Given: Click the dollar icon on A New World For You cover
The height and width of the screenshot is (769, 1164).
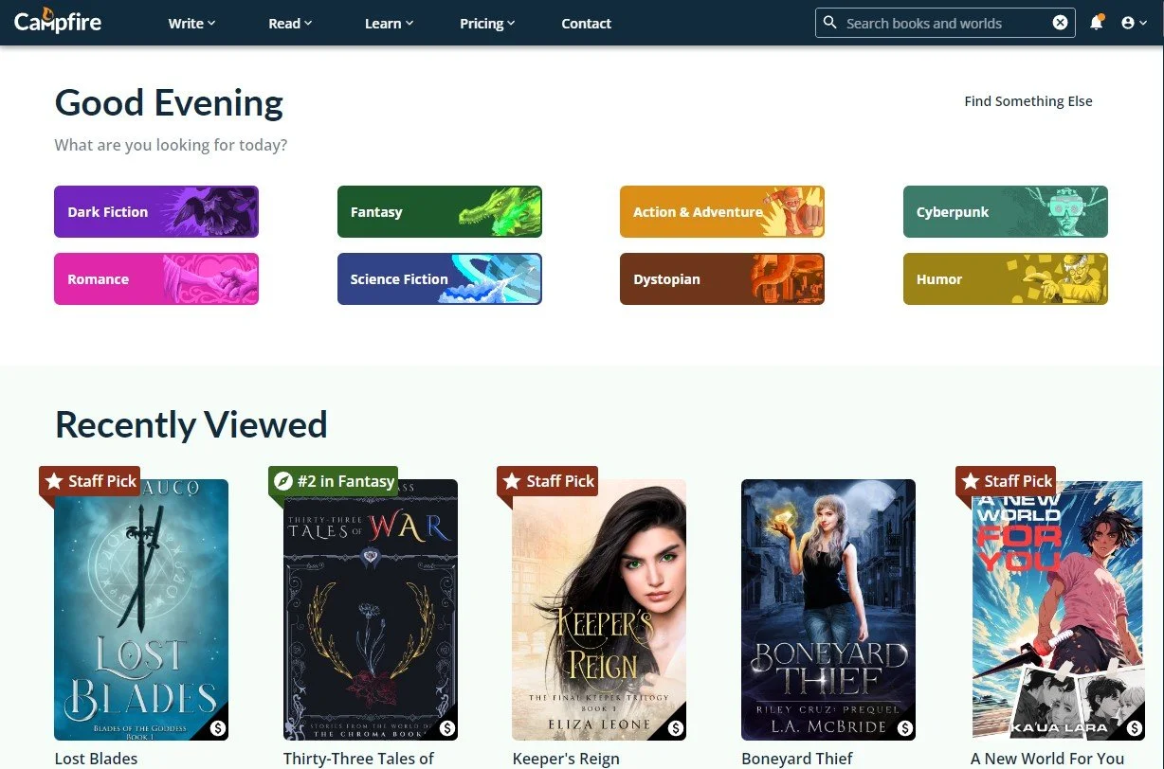Looking at the screenshot, I should (1135, 728).
